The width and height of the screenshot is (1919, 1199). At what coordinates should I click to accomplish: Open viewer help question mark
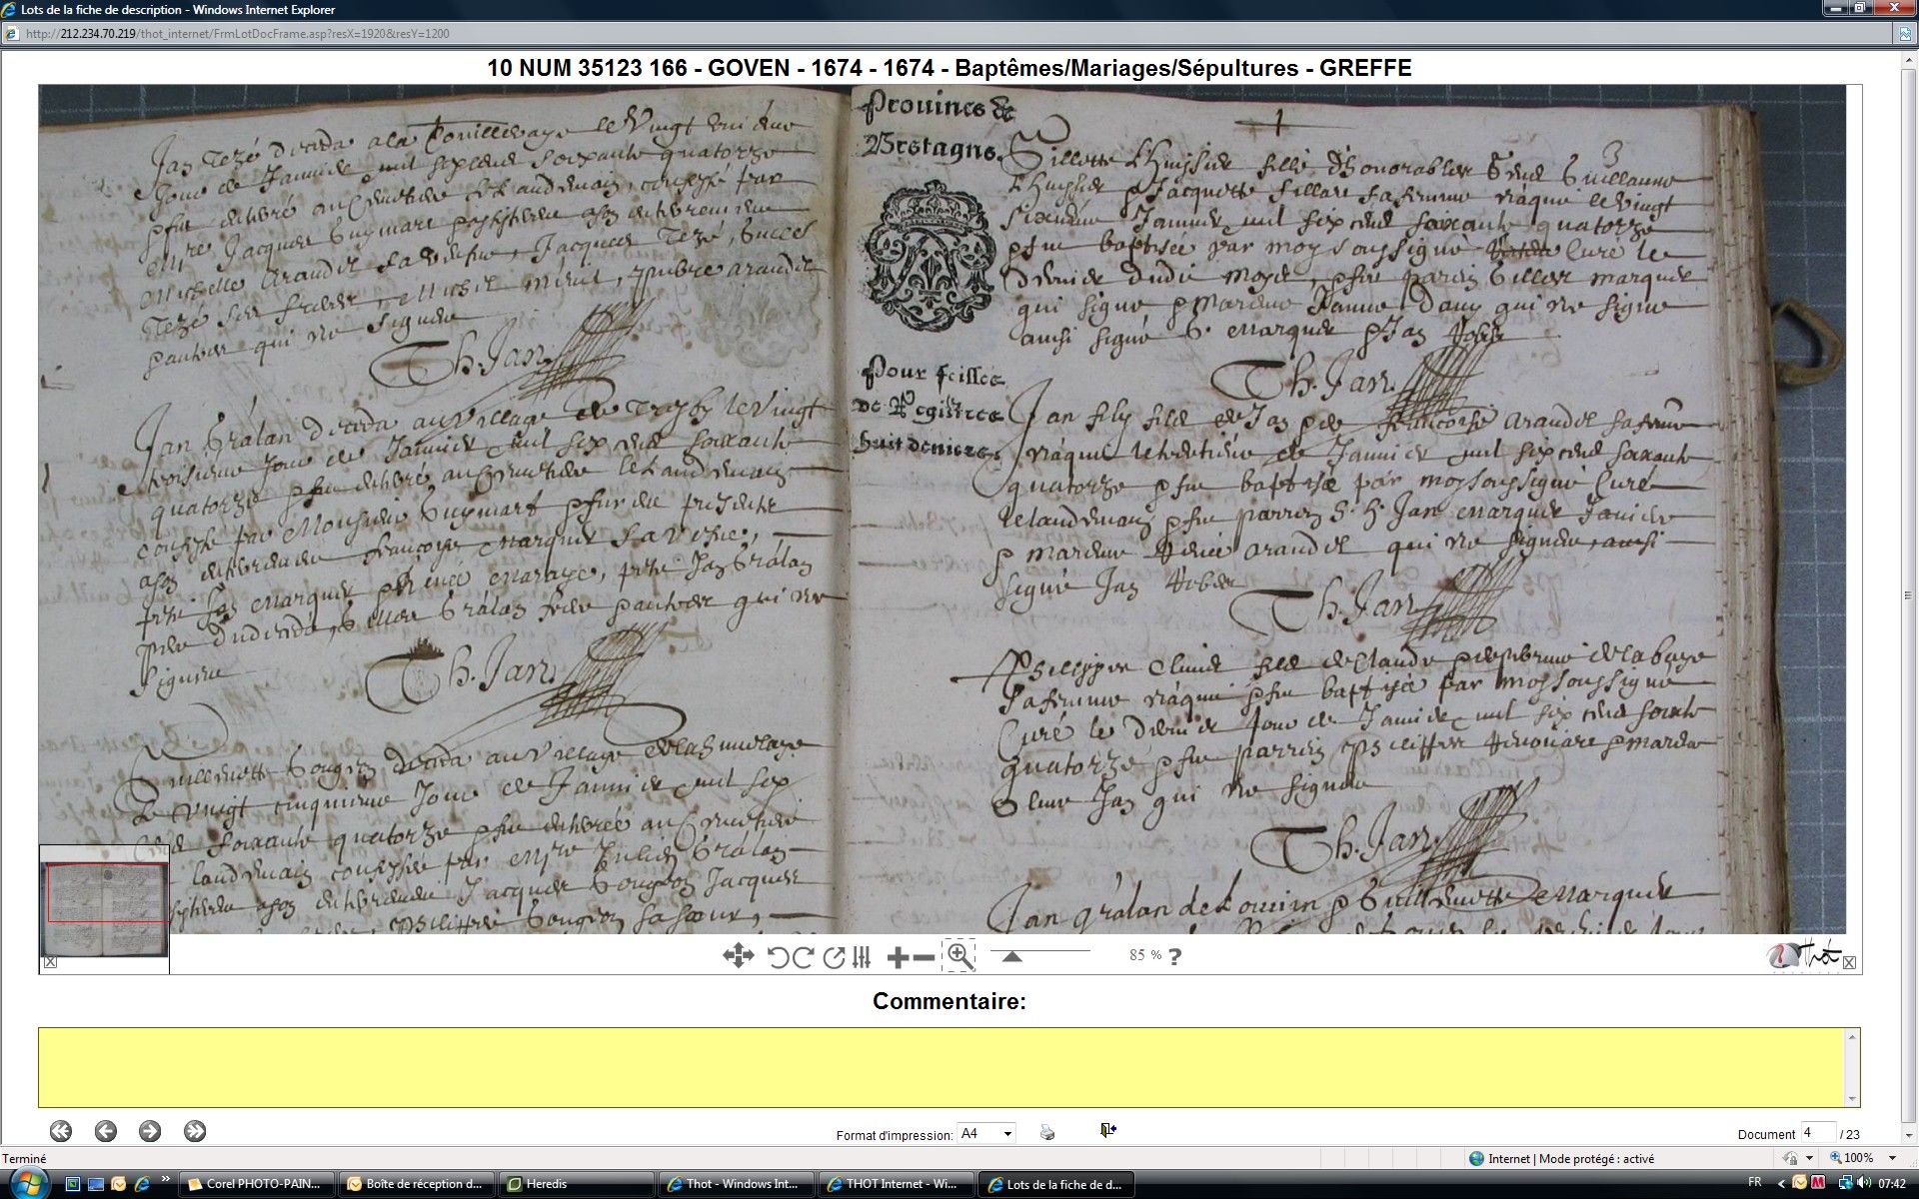(x=1175, y=956)
